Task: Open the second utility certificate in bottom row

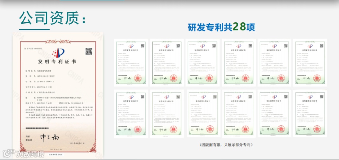Action: (x=167, y=114)
